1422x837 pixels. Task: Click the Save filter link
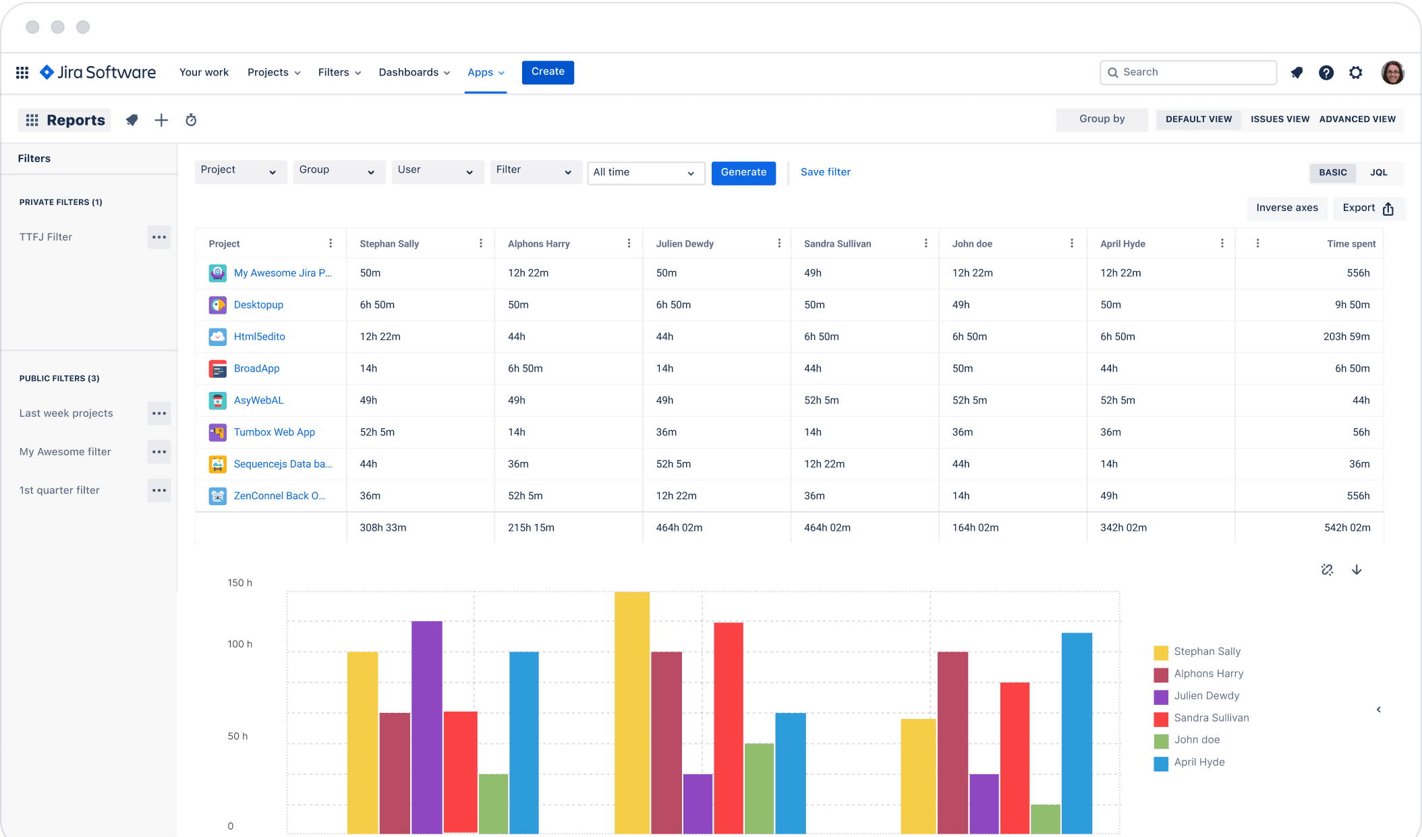[825, 173]
